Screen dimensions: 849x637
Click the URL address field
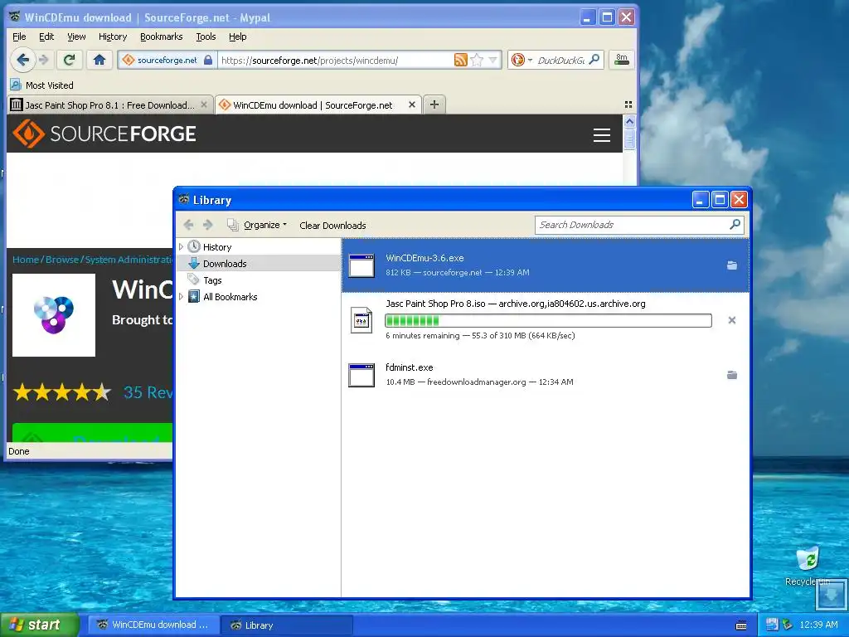pyautogui.click(x=336, y=60)
